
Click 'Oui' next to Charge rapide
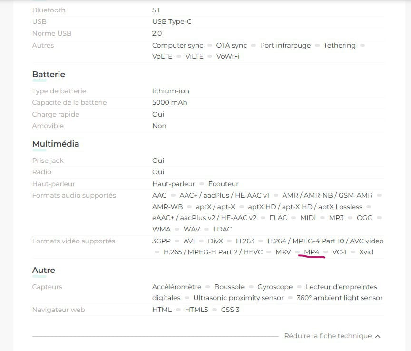tap(158, 114)
